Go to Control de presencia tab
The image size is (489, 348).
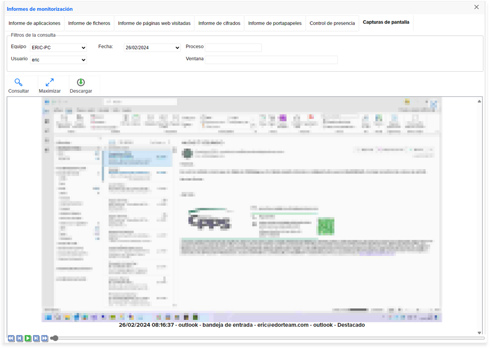coord(332,23)
